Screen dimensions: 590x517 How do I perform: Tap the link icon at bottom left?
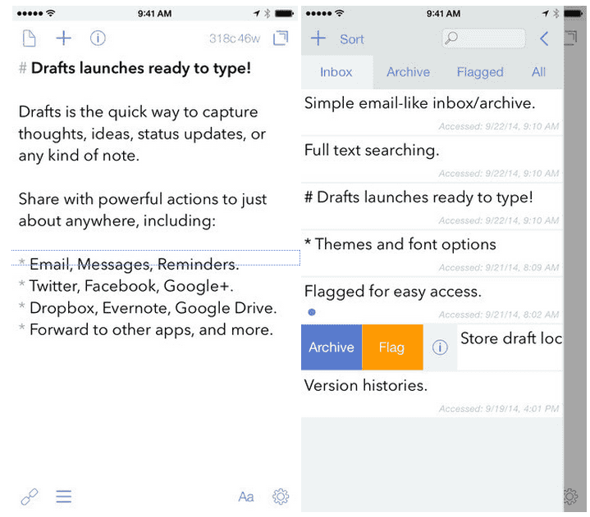click(x=30, y=497)
